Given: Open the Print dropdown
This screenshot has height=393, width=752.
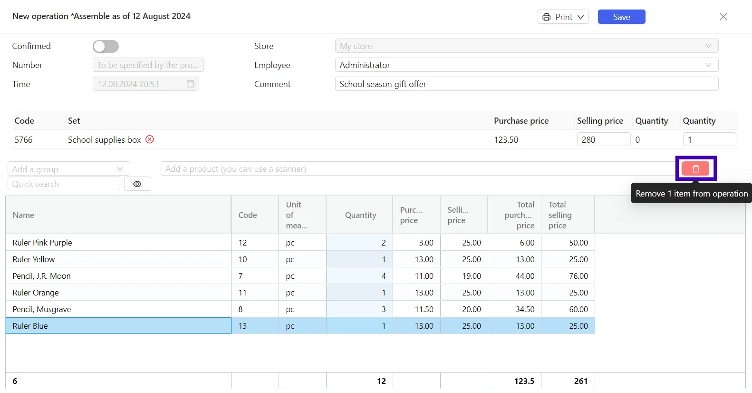Looking at the screenshot, I should point(563,17).
